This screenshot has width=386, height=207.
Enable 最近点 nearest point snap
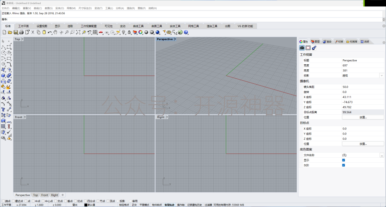click(x=14, y=201)
